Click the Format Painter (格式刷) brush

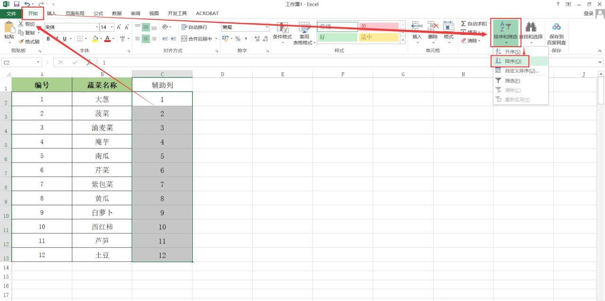coord(21,42)
